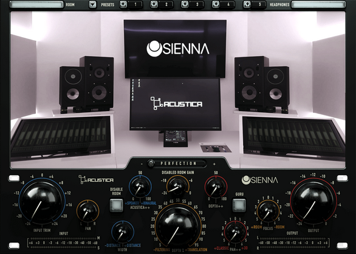Click the save icon for preset 3
This screenshot has height=254, width=356.
pyautogui.click(x=185, y=4)
